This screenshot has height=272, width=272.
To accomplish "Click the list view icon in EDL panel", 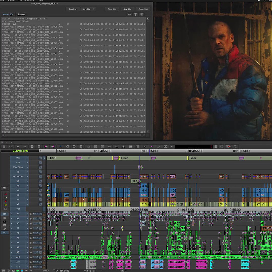I will click(142, 14).
